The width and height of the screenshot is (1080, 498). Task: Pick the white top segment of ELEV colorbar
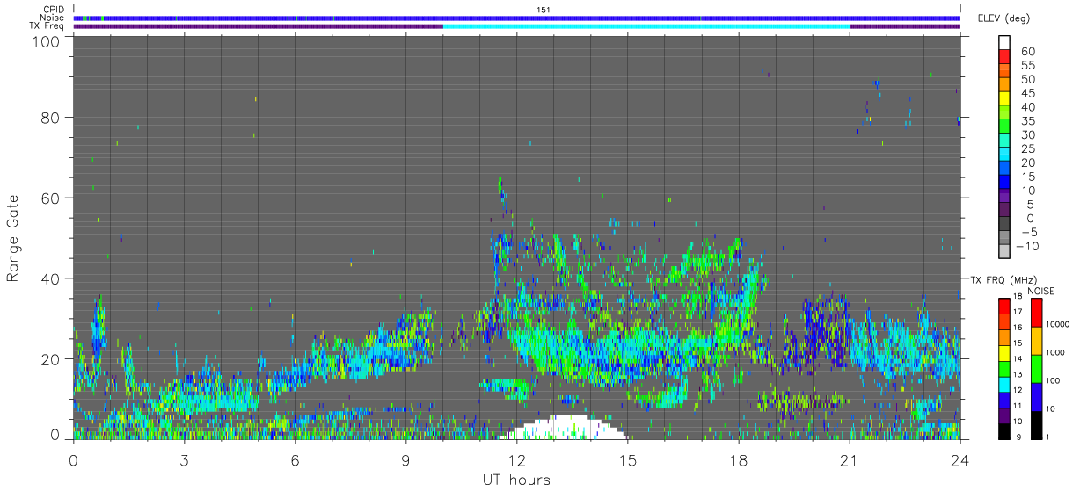pyautogui.click(x=1004, y=44)
